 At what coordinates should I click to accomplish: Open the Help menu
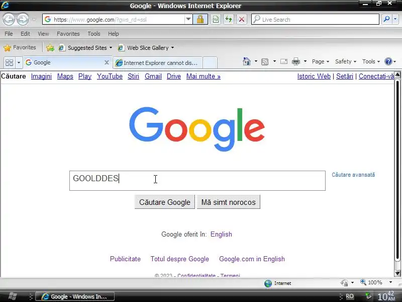(114, 34)
